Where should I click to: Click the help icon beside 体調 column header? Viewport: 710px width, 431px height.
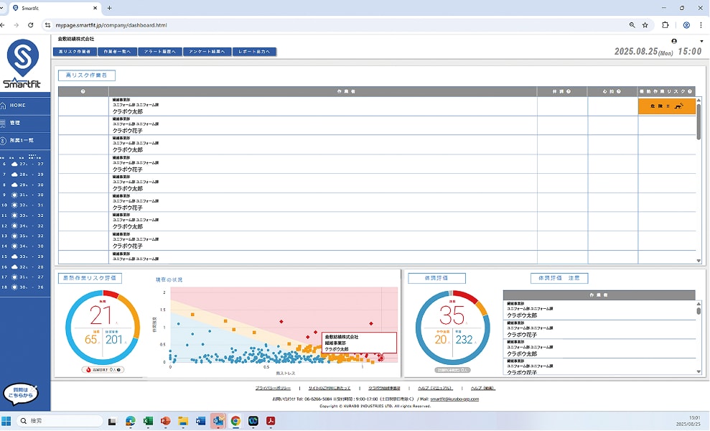[x=570, y=92]
